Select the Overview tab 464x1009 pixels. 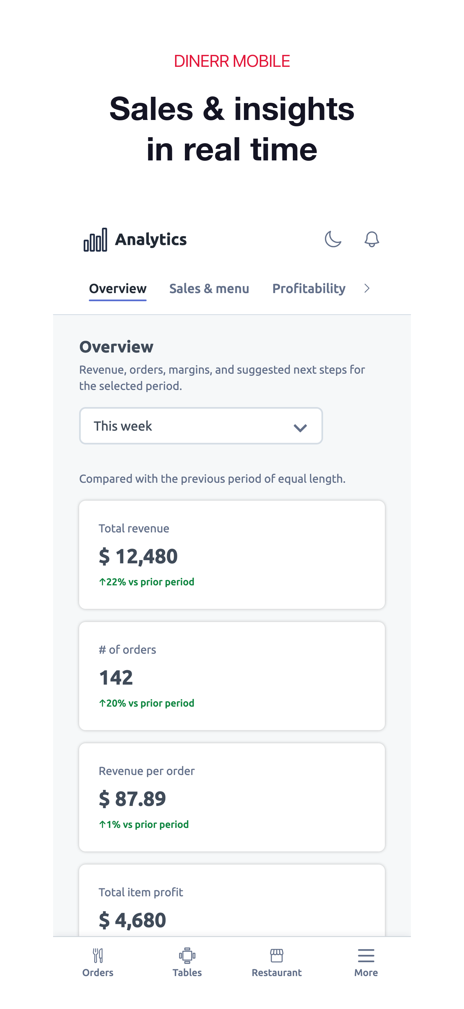118,289
